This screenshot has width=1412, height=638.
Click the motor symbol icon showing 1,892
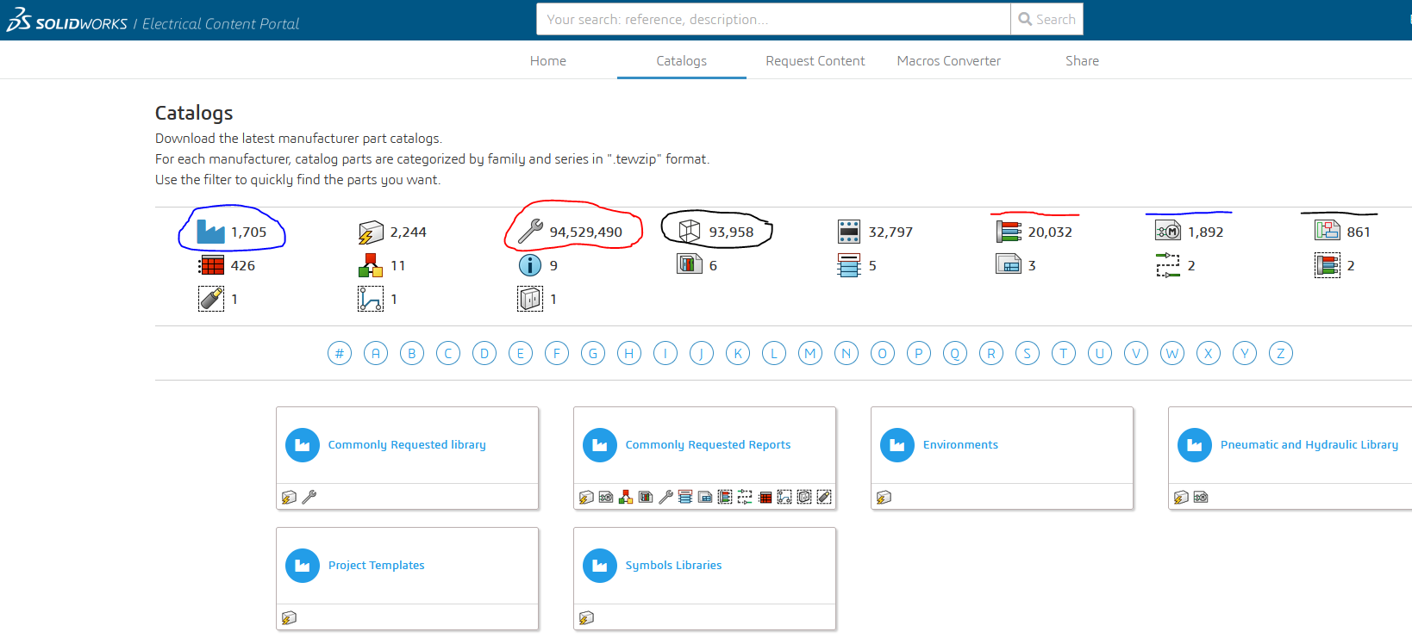tap(1168, 232)
